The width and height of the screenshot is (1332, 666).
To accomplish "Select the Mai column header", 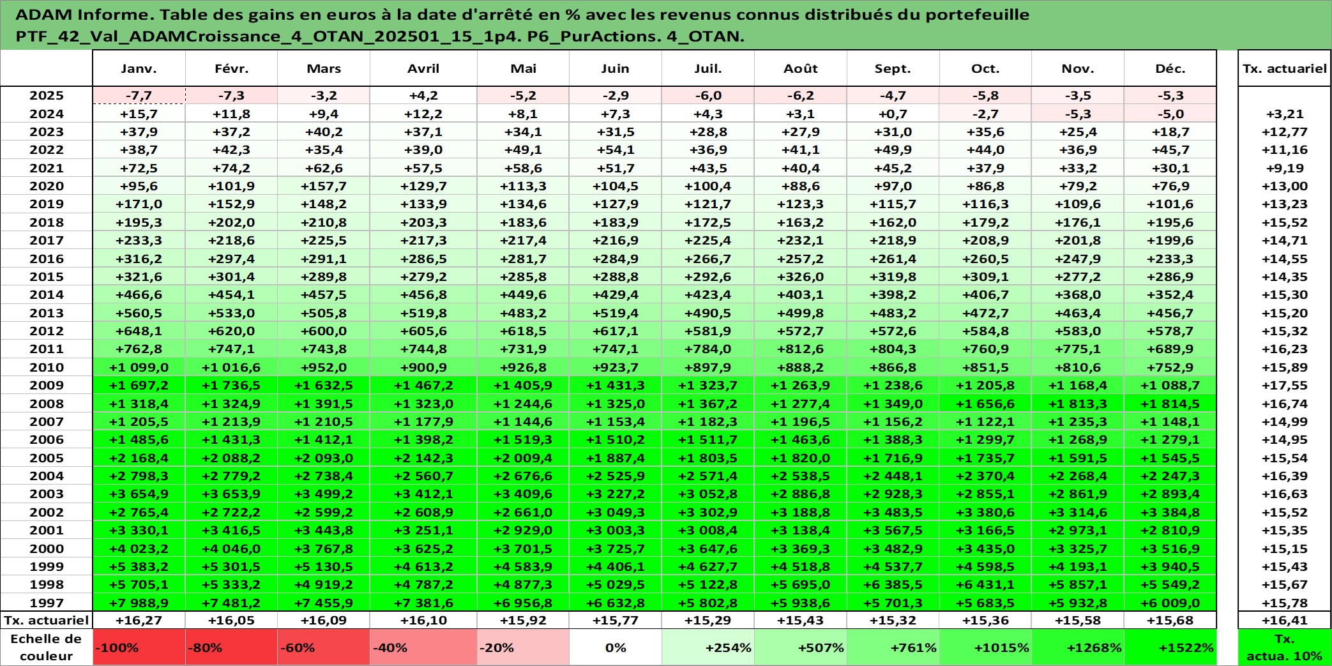I will 523,68.
